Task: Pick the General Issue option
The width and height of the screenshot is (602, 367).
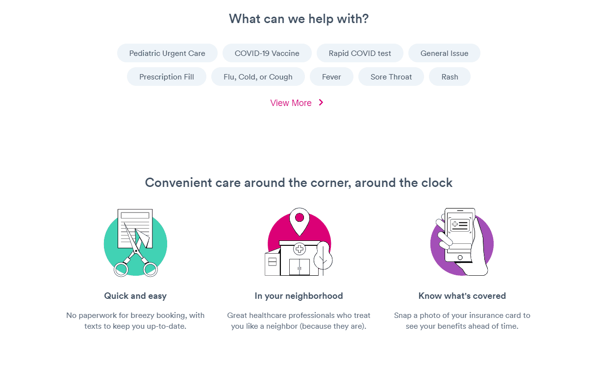Action: (444, 53)
